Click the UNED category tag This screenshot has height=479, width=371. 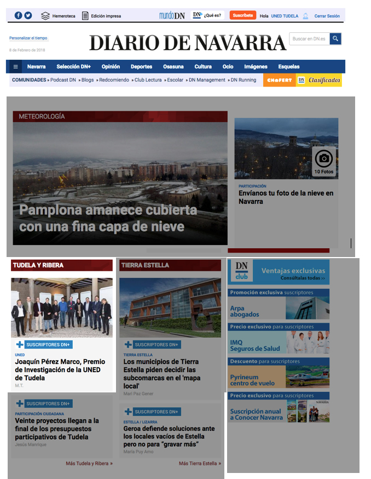point(20,355)
